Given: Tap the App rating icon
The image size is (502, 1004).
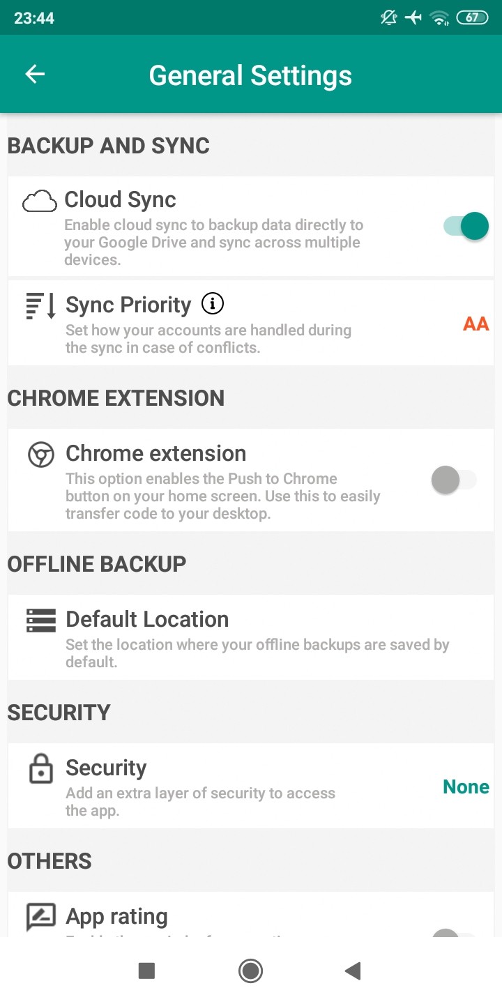Looking at the screenshot, I should (41, 917).
